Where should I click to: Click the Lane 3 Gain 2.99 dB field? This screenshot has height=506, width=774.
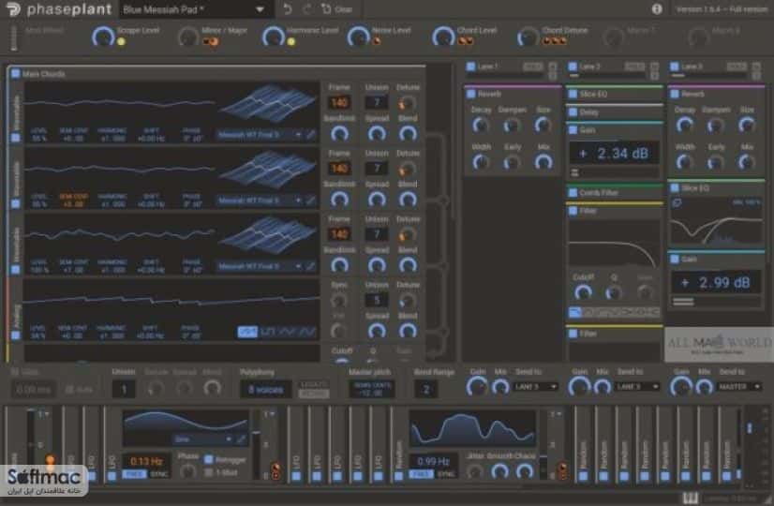pos(716,283)
